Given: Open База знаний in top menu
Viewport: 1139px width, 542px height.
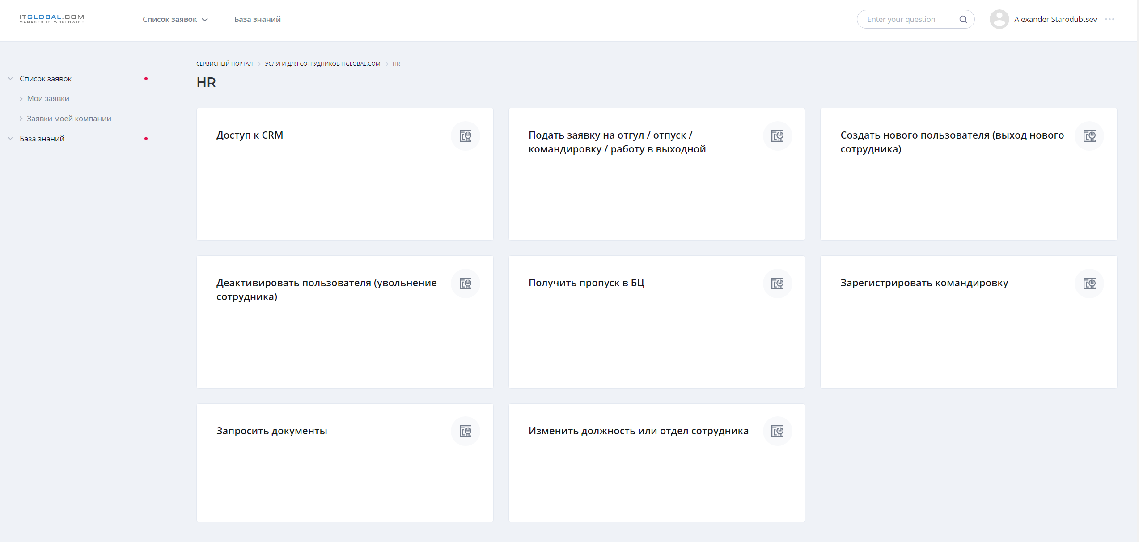Looking at the screenshot, I should [x=257, y=19].
